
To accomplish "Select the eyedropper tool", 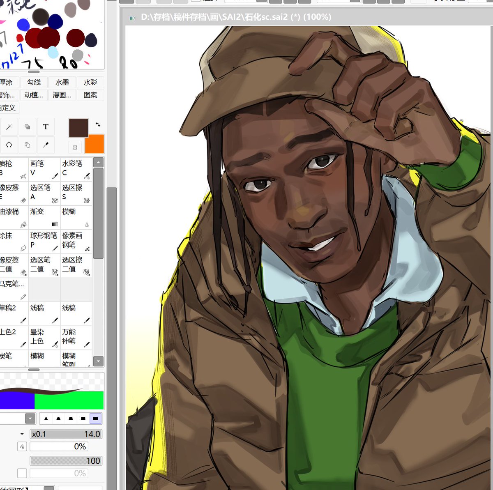I will point(46,145).
